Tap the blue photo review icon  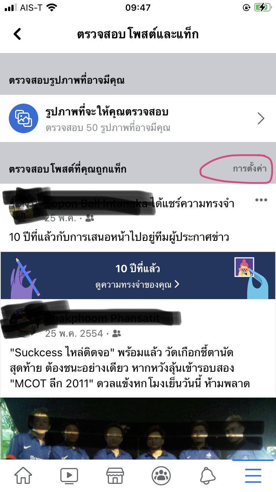point(24,118)
